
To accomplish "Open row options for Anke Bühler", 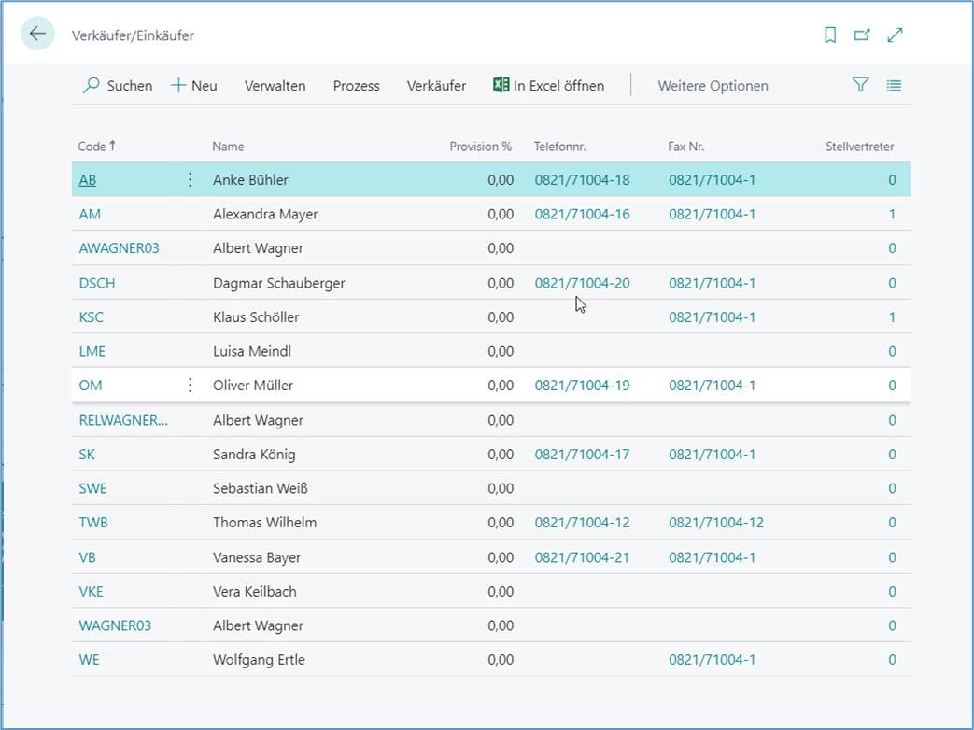I will coord(191,180).
